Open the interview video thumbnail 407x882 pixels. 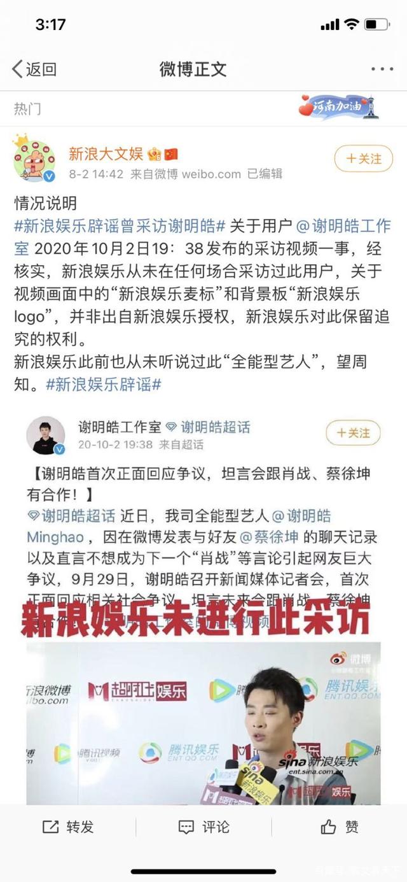203,722
